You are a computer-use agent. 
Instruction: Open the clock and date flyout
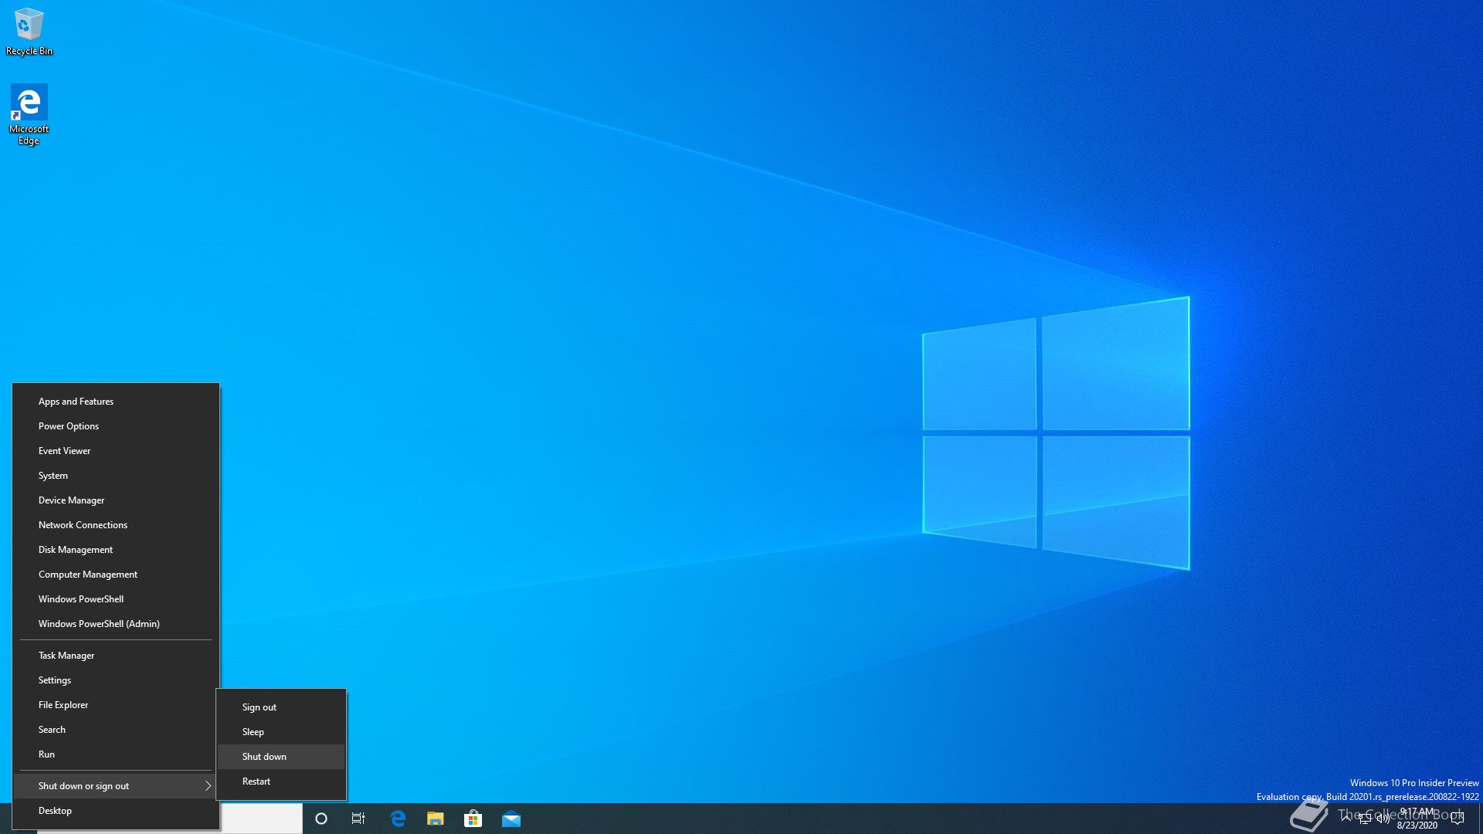pyautogui.click(x=1417, y=819)
